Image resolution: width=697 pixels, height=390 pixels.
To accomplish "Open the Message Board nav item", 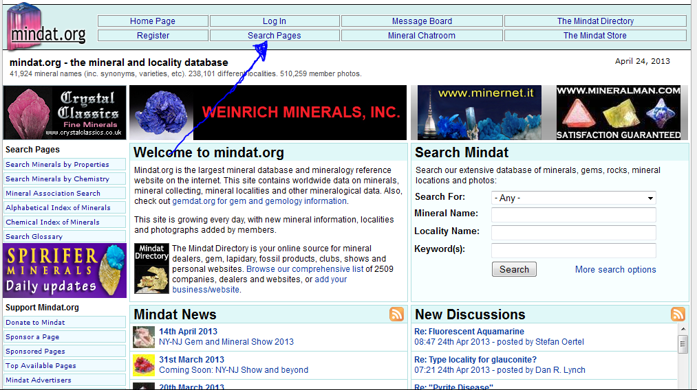I will click(x=422, y=21).
